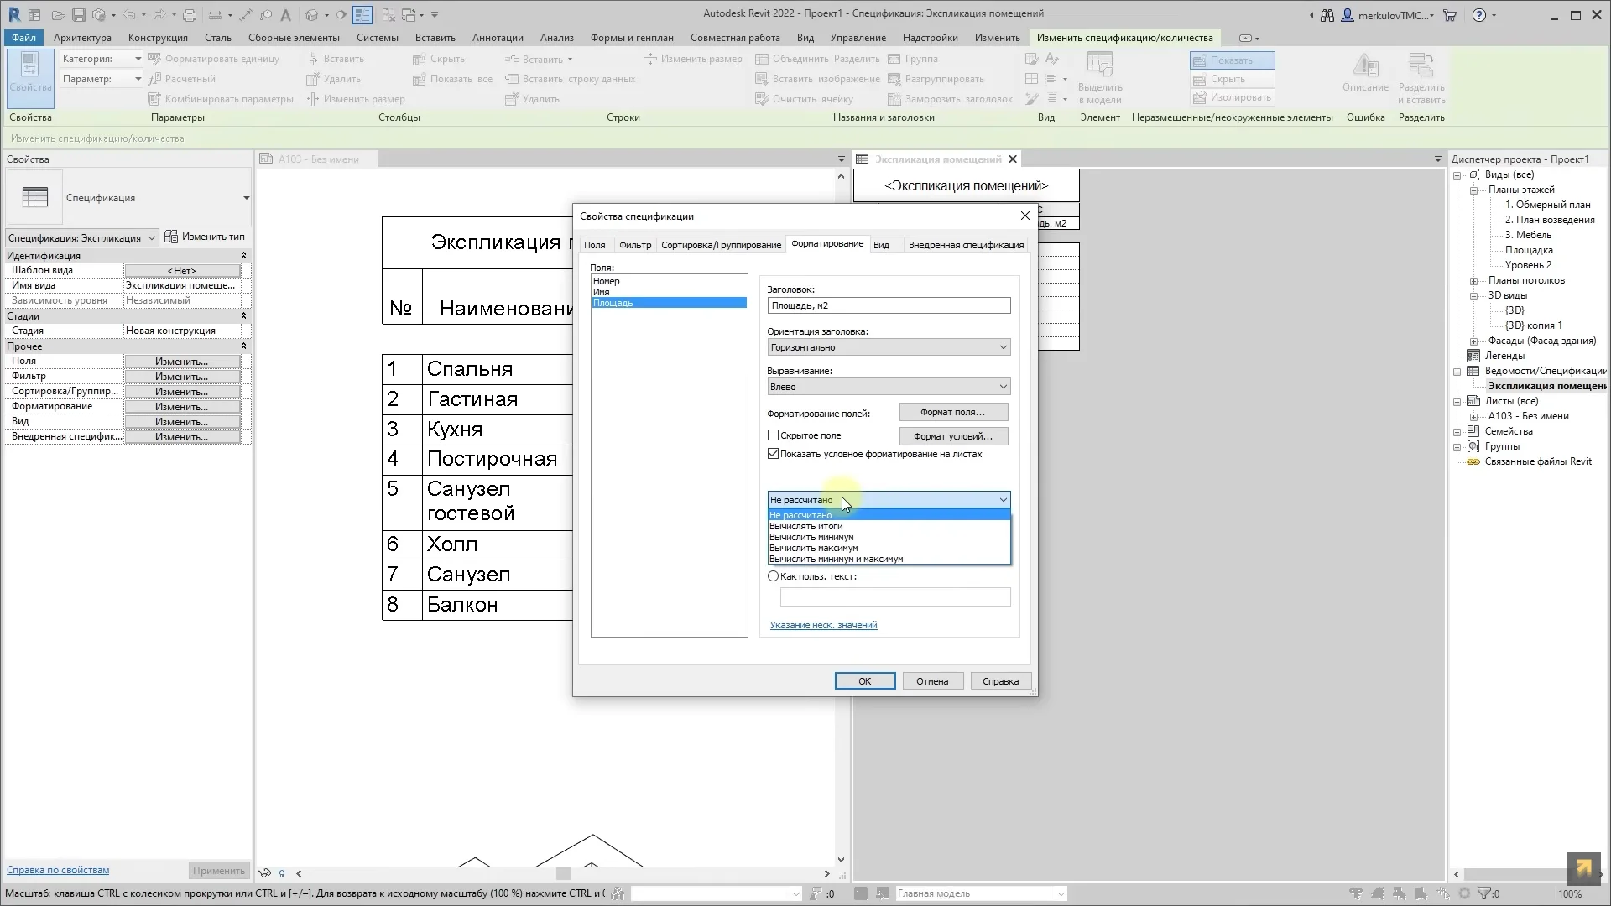This screenshot has width=1611, height=906.
Task: Choose Вычислять итоги from the dropdown list
Action: pyautogui.click(x=889, y=526)
